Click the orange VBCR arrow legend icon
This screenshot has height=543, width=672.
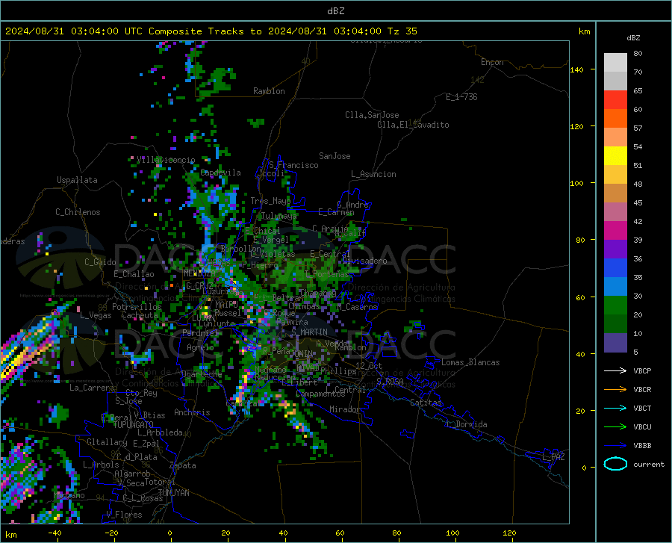coord(615,390)
